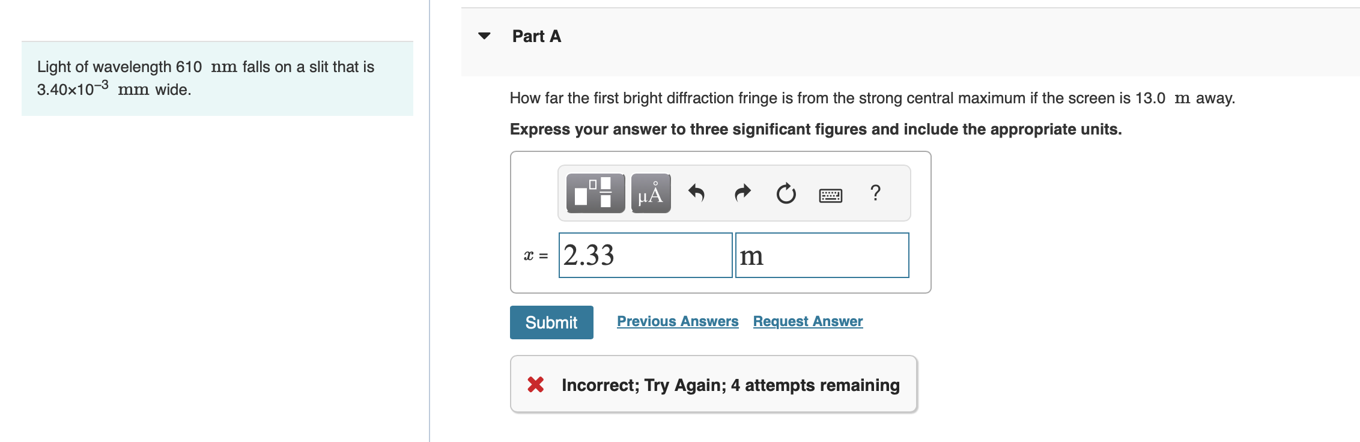This screenshot has height=442, width=1360.
Task: Open the Previous Answers link
Action: (678, 321)
